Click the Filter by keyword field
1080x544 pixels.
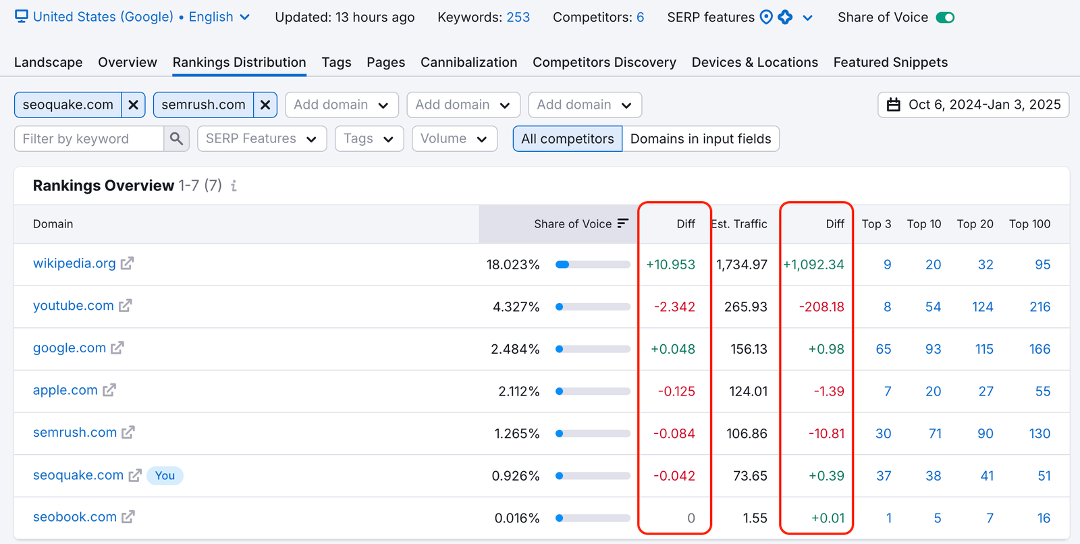(88, 139)
